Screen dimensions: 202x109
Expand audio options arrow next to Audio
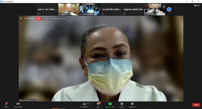pos(10,104)
